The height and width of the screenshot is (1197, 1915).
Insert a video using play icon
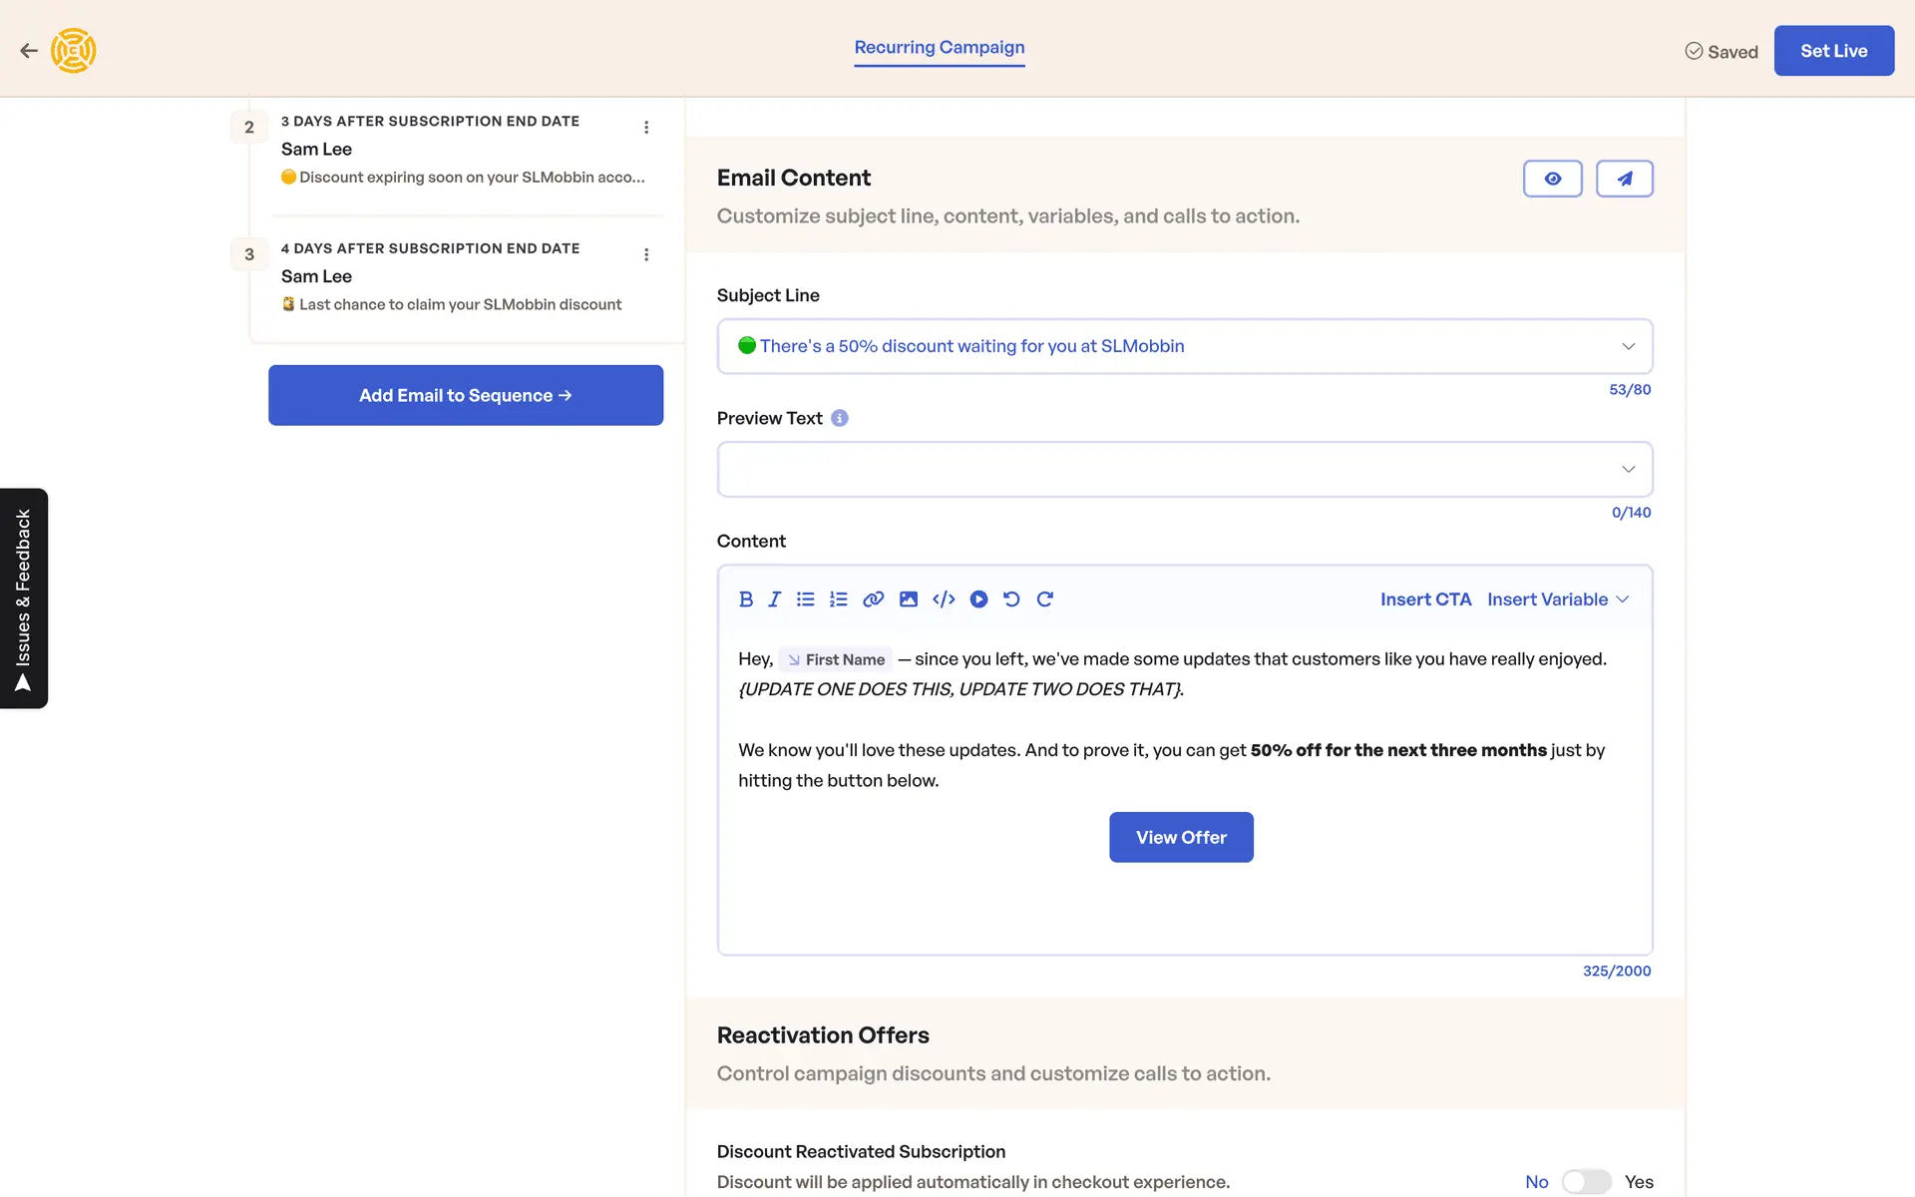point(978,599)
